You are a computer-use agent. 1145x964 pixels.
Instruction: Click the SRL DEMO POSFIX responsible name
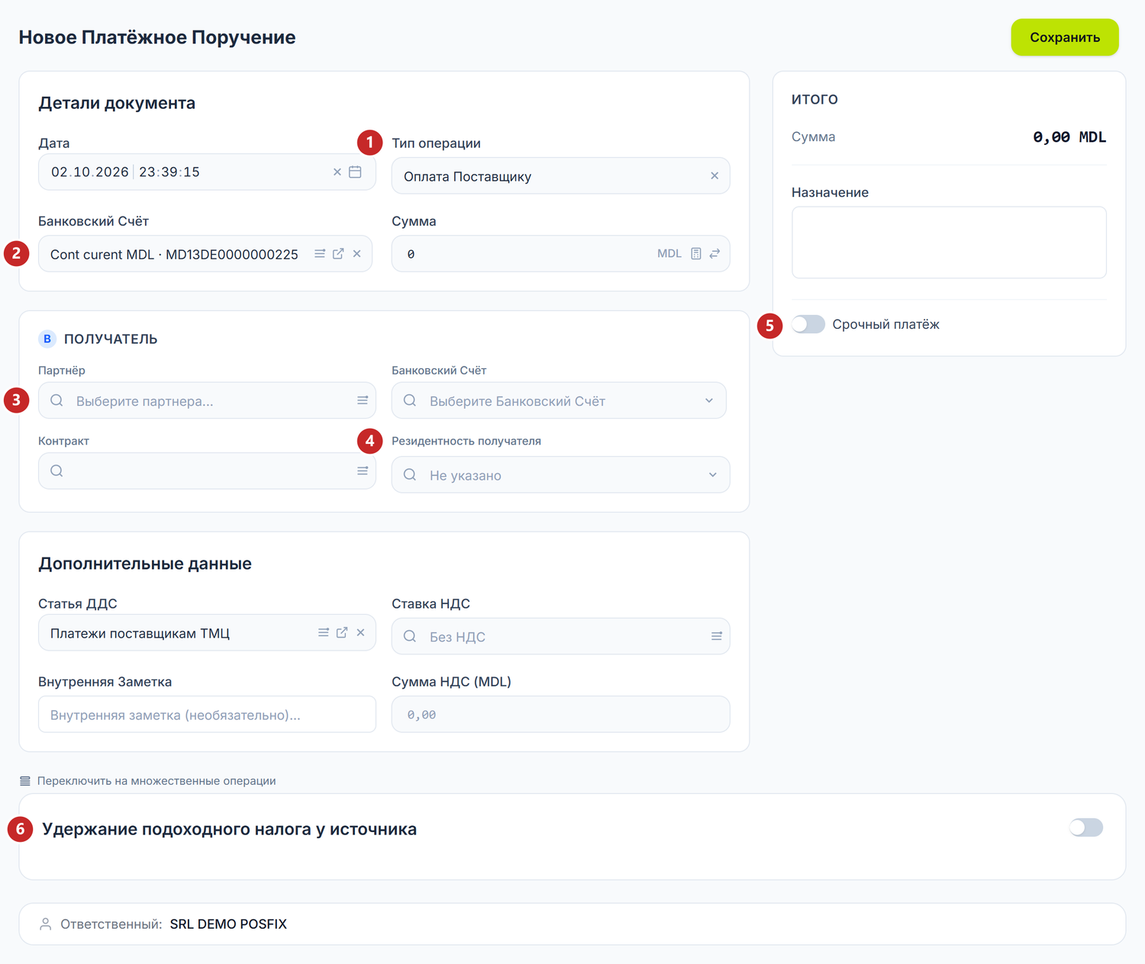click(228, 924)
